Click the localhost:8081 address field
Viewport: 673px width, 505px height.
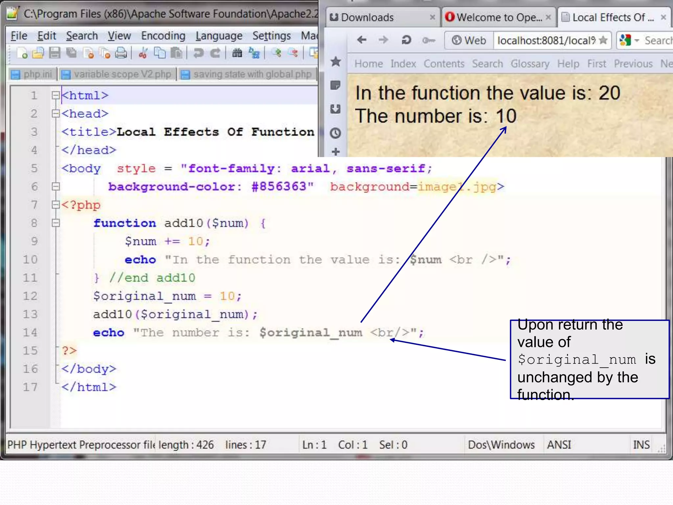click(x=546, y=40)
